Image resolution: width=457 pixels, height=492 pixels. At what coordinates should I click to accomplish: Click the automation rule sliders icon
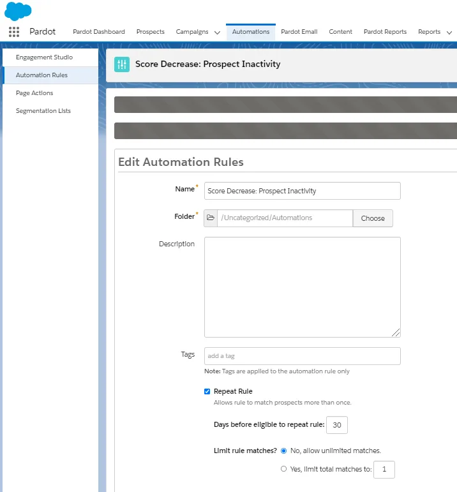[x=122, y=64]
